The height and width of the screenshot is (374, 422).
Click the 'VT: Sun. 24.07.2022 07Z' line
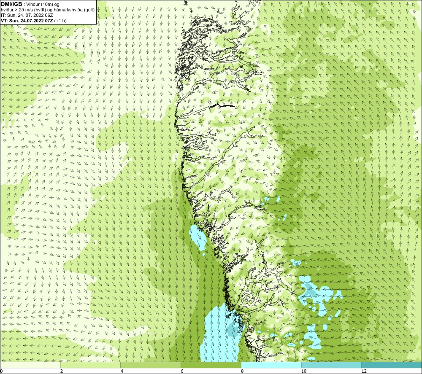(x=34, y=21)
